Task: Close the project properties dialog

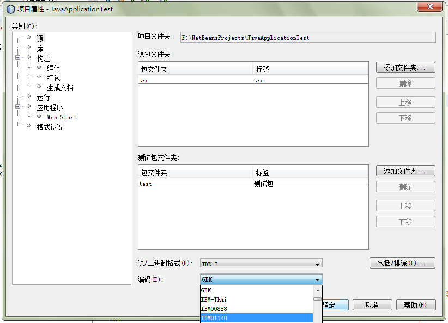Action: (429, 7)
